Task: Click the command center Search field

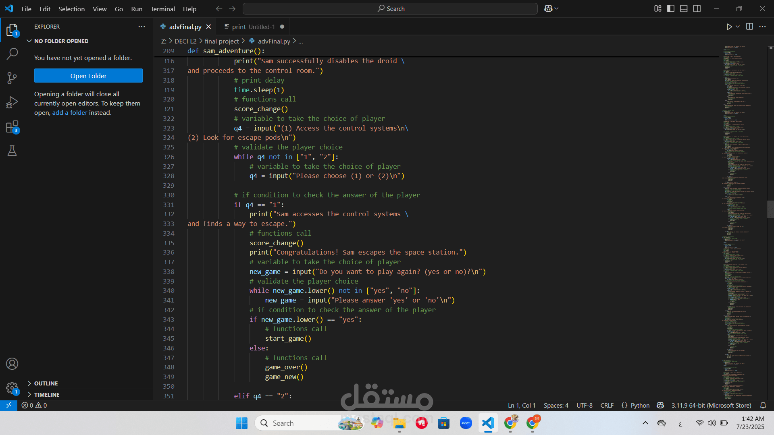Action: point(390,8)
